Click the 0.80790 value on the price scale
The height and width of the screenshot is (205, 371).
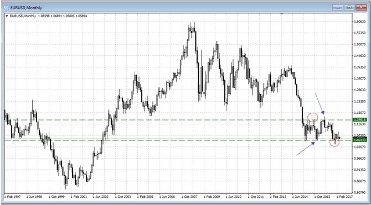tap(359, 192)
